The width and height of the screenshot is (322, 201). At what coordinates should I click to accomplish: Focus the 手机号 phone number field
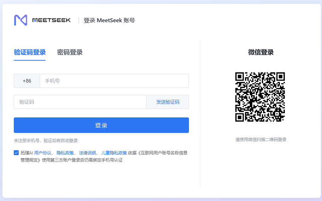click(114, 81)
